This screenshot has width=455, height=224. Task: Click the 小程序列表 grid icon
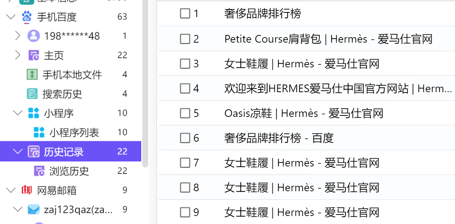pyautogui.click(x=39, y=132)
